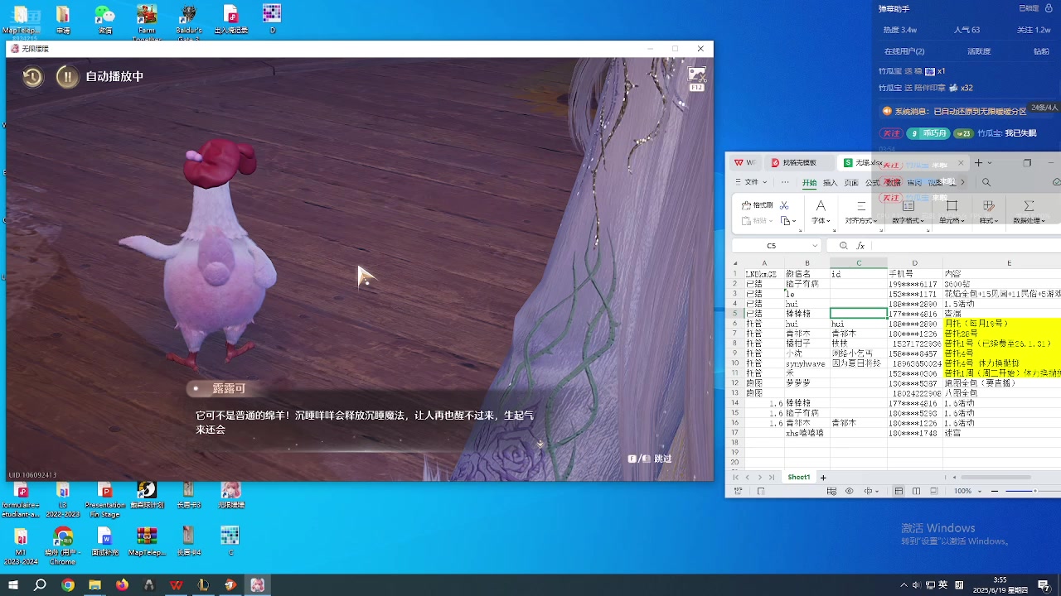Expand more ribbon tabs chevron in WPS
Image resolution: width=1061 pixels, height=596 pixels.
click(962, 182)
